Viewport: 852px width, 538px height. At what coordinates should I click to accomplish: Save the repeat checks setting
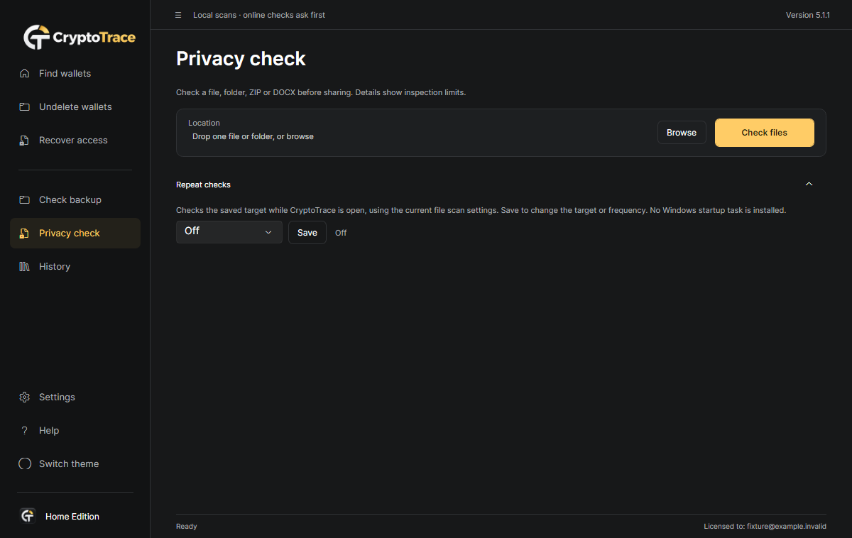pos(307,233)
